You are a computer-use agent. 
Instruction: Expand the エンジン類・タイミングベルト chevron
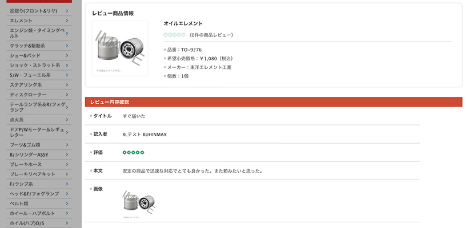(67, 33)
